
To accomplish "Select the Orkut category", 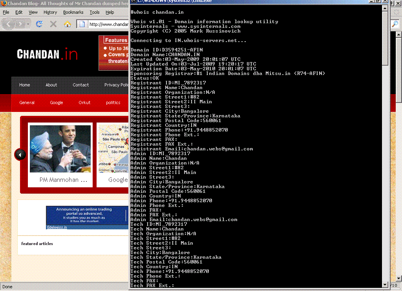I will tap(85, 102).
